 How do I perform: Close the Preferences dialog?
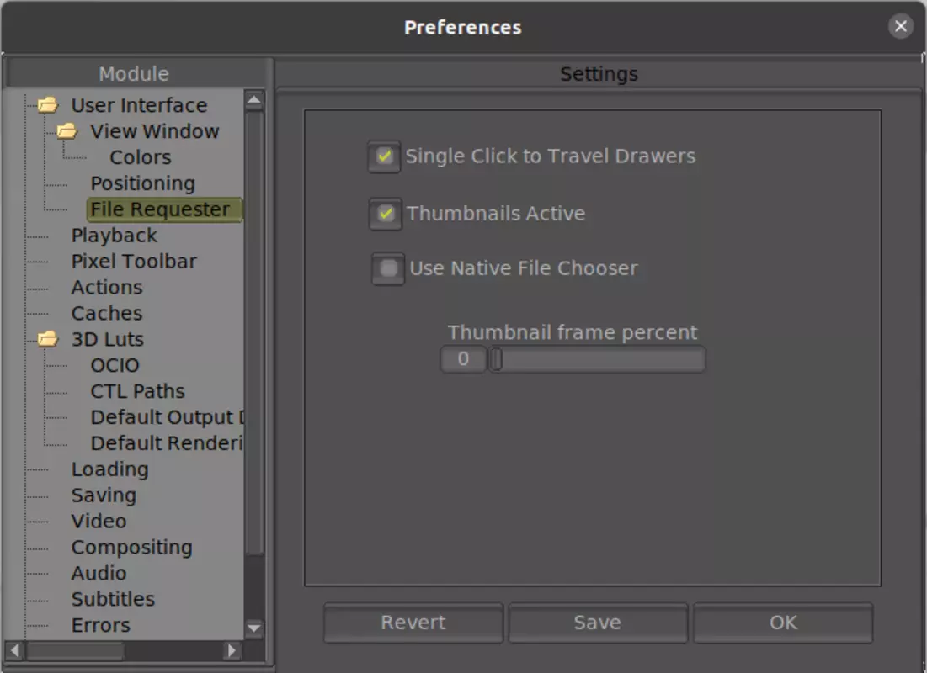[900, 27]
